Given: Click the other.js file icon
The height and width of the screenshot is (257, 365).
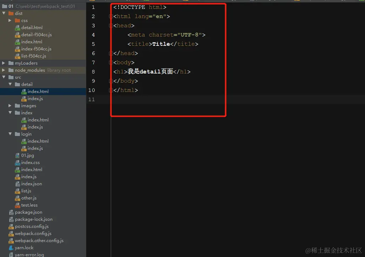Looking at the screenshot, I should click(17, 198).
